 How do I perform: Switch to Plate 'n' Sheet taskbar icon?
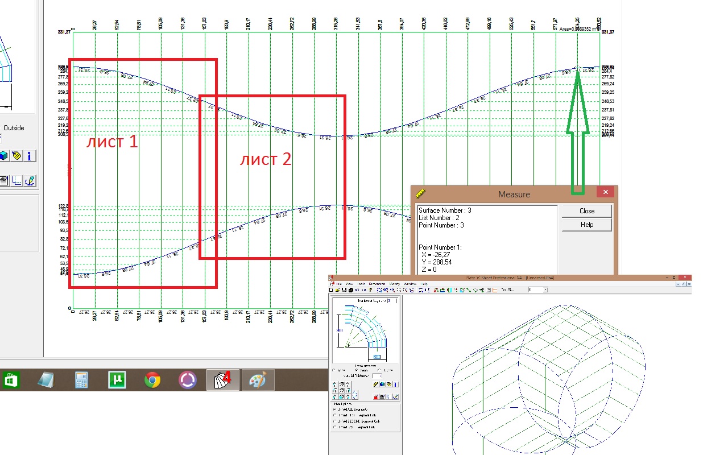click(222, 379)
